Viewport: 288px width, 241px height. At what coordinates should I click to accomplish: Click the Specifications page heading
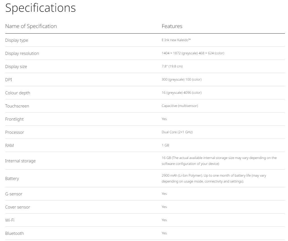tap(41, 8)
